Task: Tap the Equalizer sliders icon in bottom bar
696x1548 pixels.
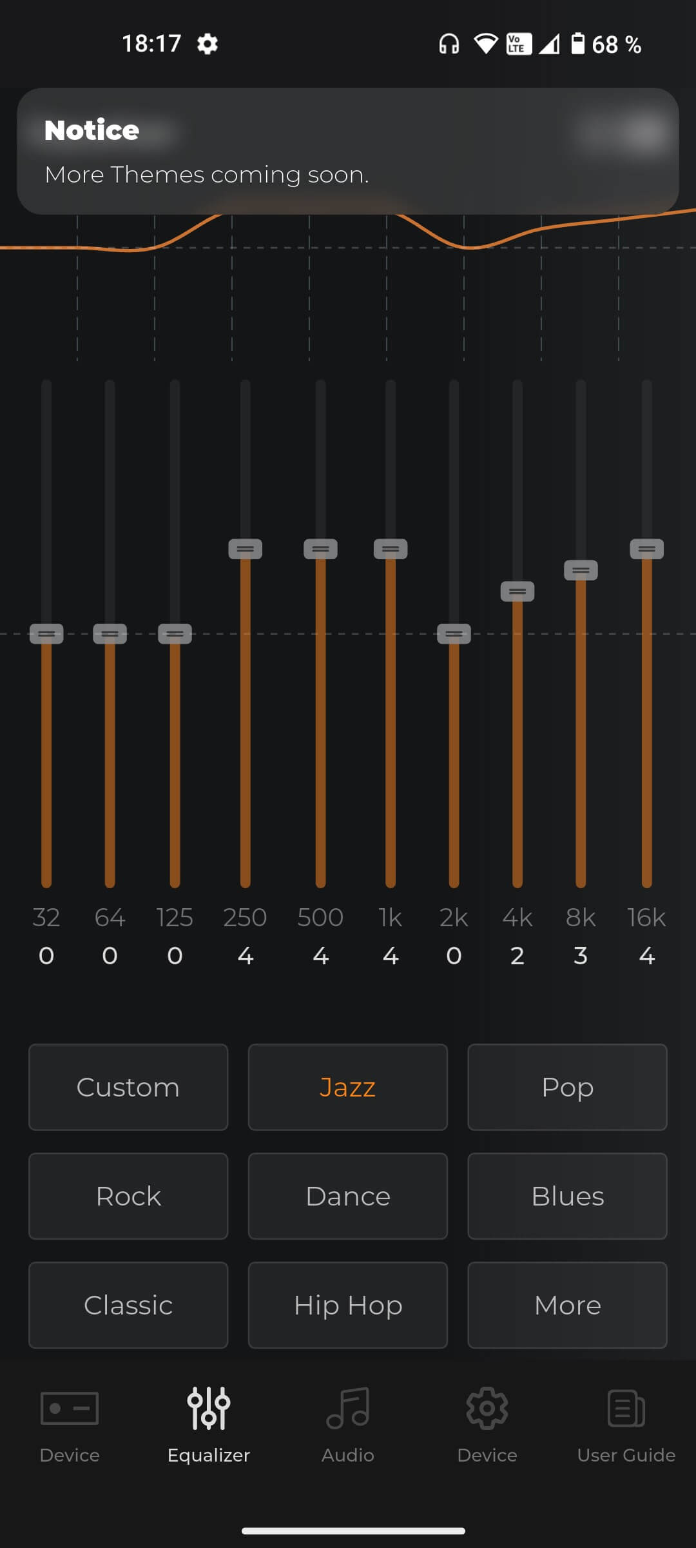Action: (x=208, y=1408)
